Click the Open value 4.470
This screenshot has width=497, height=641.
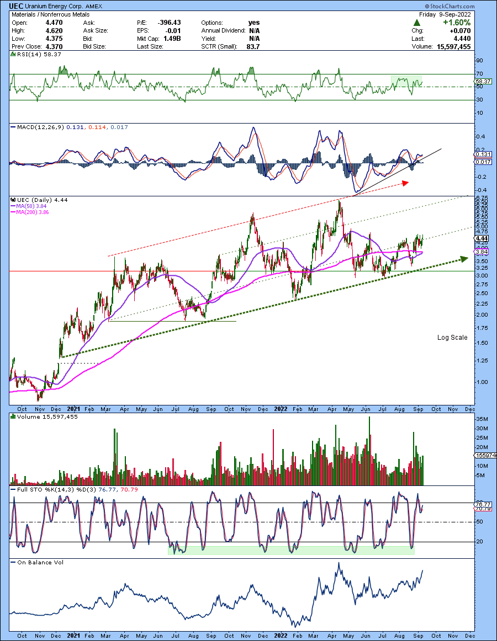coord(54,23)
